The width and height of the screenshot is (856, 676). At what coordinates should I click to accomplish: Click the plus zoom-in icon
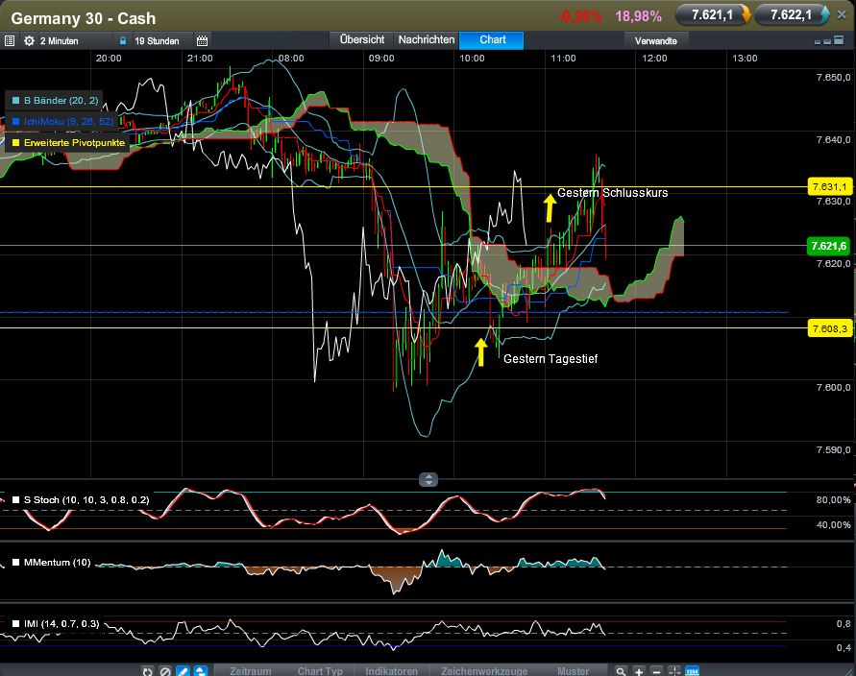pos(639,671)
